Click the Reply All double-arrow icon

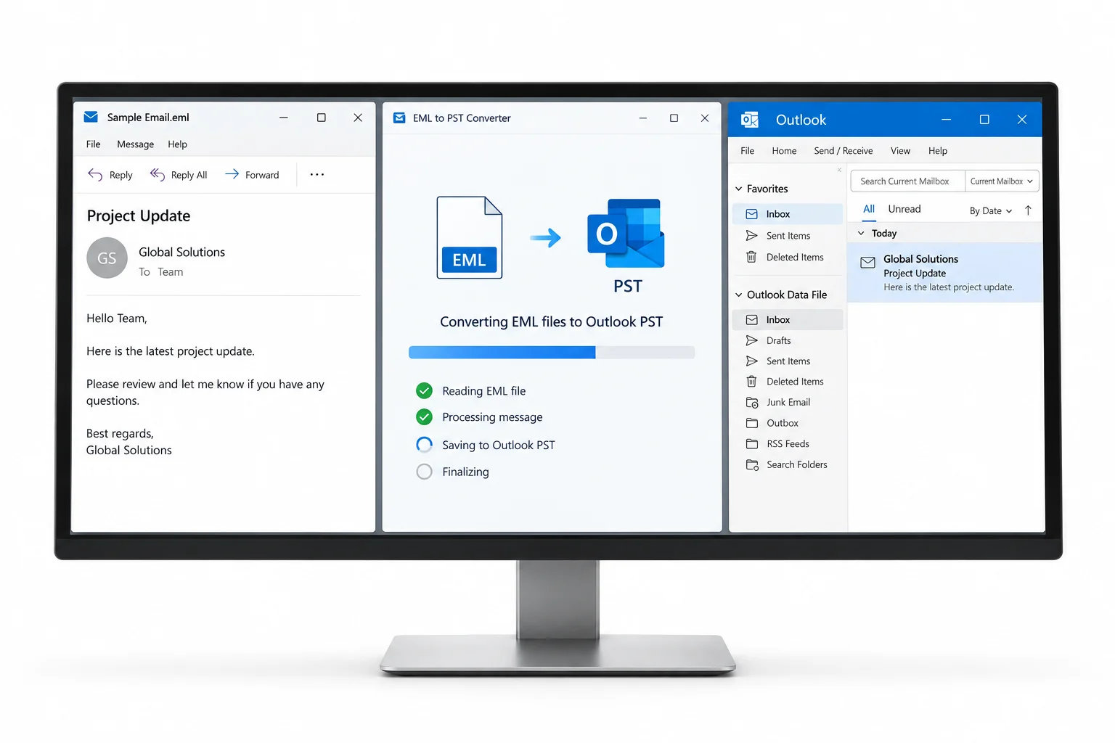(x=158, y=174)
